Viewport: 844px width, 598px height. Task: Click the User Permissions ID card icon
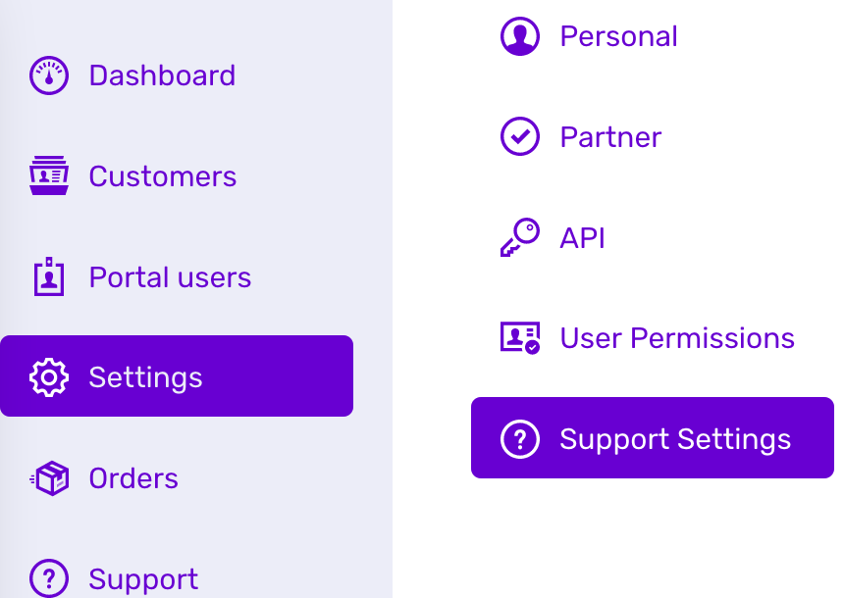click(520, 338)
